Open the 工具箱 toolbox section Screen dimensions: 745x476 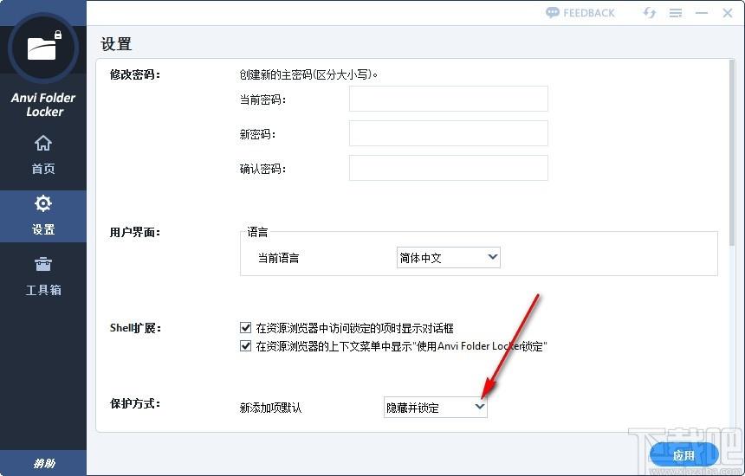point(42,276)
